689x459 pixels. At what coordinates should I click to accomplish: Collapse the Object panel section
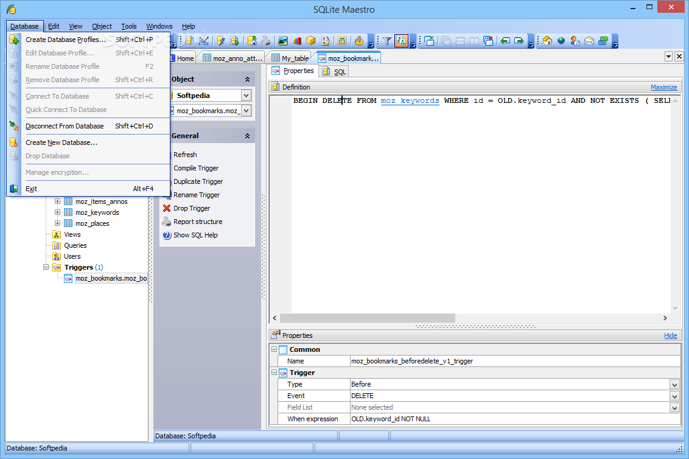[247, 79]
